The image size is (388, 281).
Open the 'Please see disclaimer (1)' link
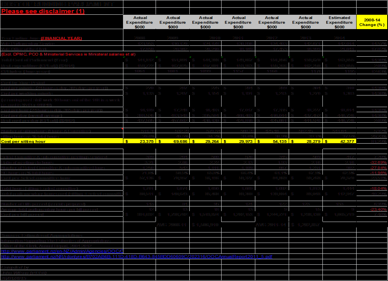click(x=43, y=11)
